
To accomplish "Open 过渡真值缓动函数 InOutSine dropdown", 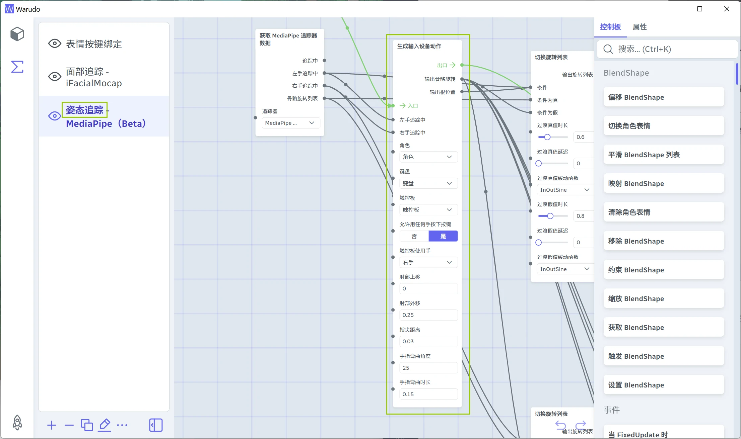I will pyautogui.click(x=565, y=190).
